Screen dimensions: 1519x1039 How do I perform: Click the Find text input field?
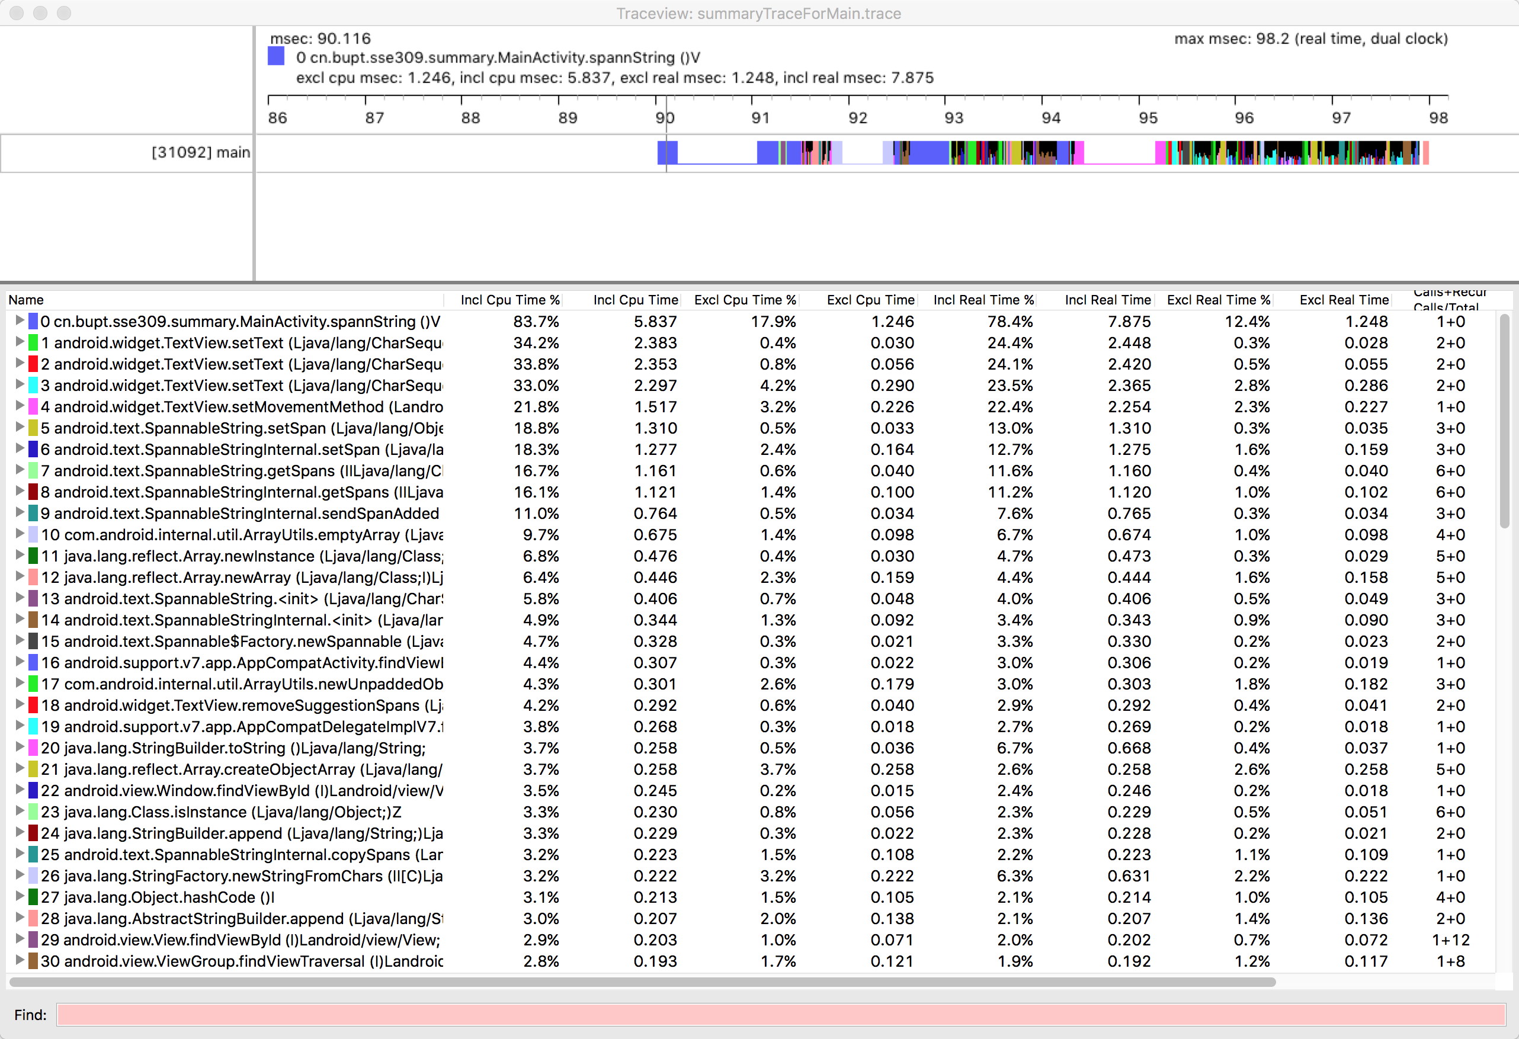(781, 1014)
